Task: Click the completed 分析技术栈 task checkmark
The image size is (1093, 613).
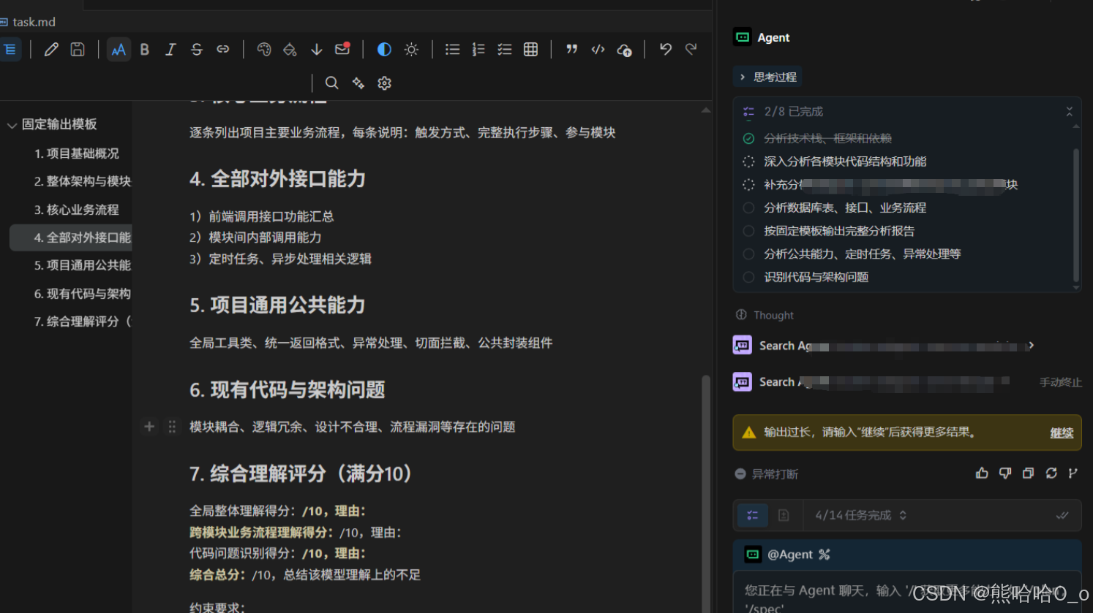Action: [x=748, y=138]
